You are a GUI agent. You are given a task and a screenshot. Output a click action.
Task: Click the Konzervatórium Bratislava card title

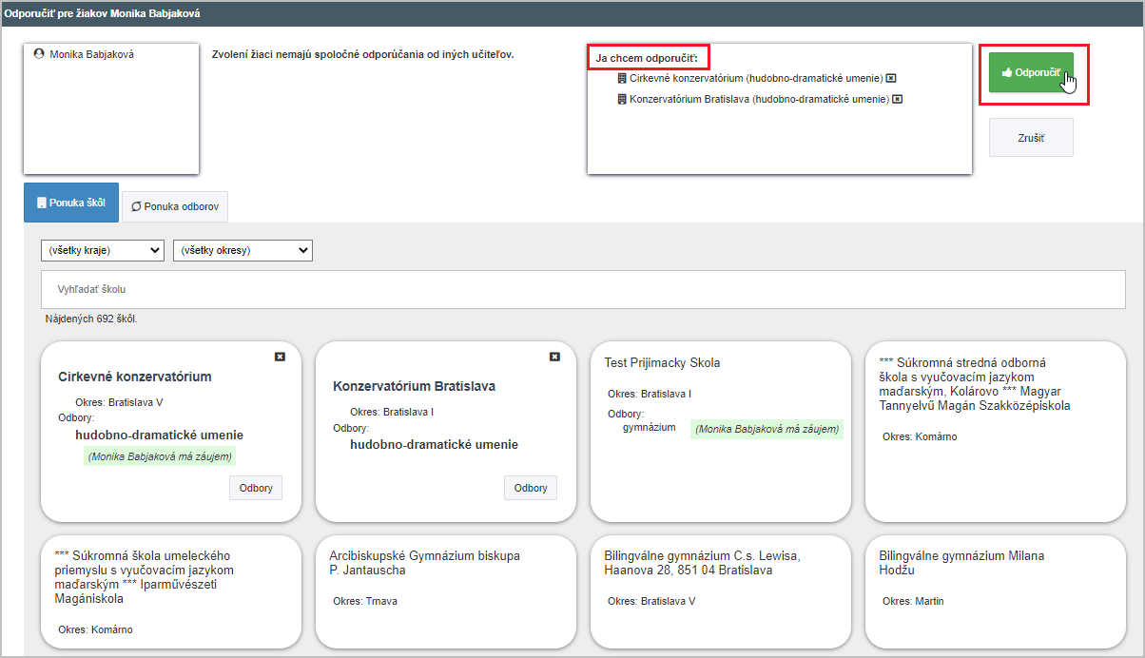click(x=414, y=386)
